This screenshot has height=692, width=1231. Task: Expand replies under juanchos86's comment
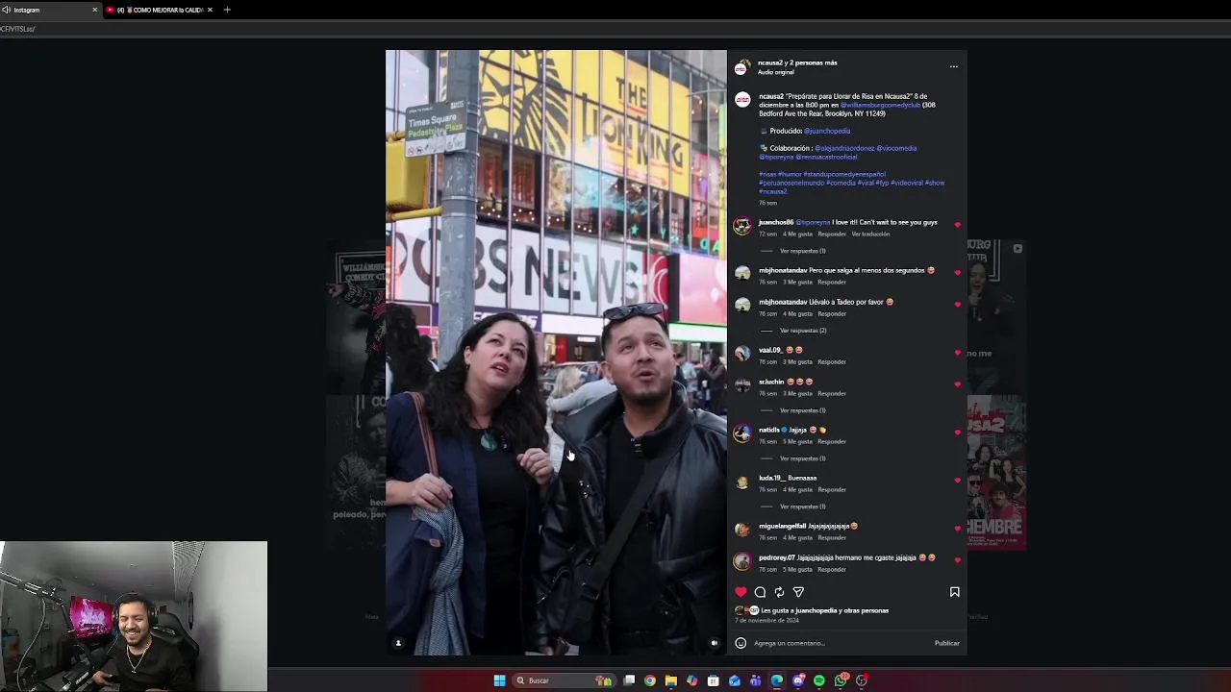coord(802,251)
